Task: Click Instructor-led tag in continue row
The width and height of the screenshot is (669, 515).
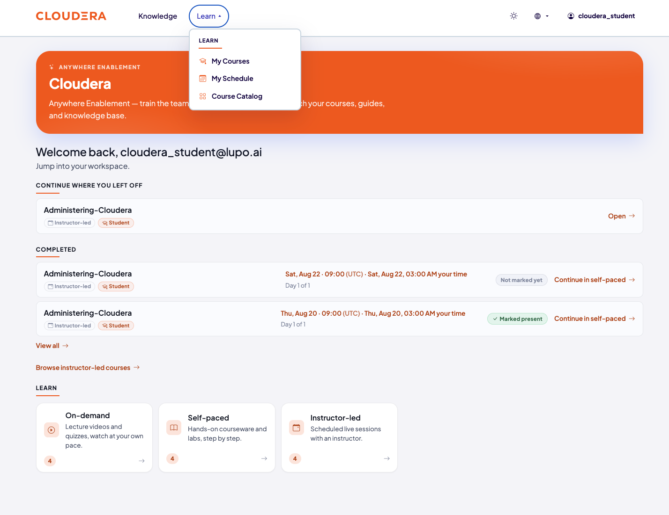Action: point(69,223)
